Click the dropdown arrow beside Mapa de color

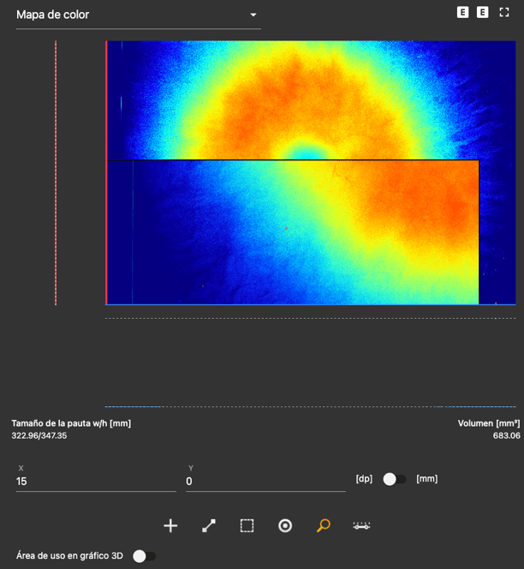tap(253, 15)
